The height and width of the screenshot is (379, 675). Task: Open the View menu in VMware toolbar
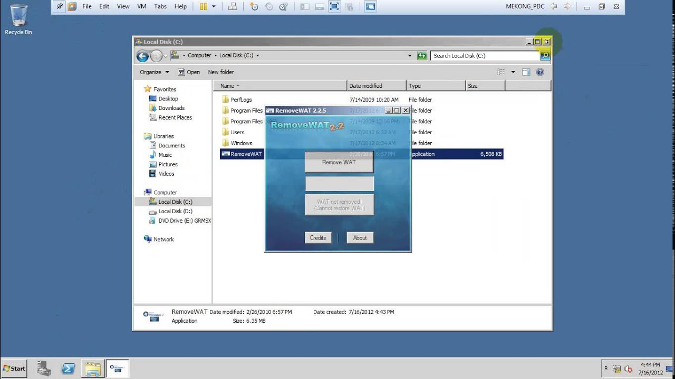tap(123, 6)
